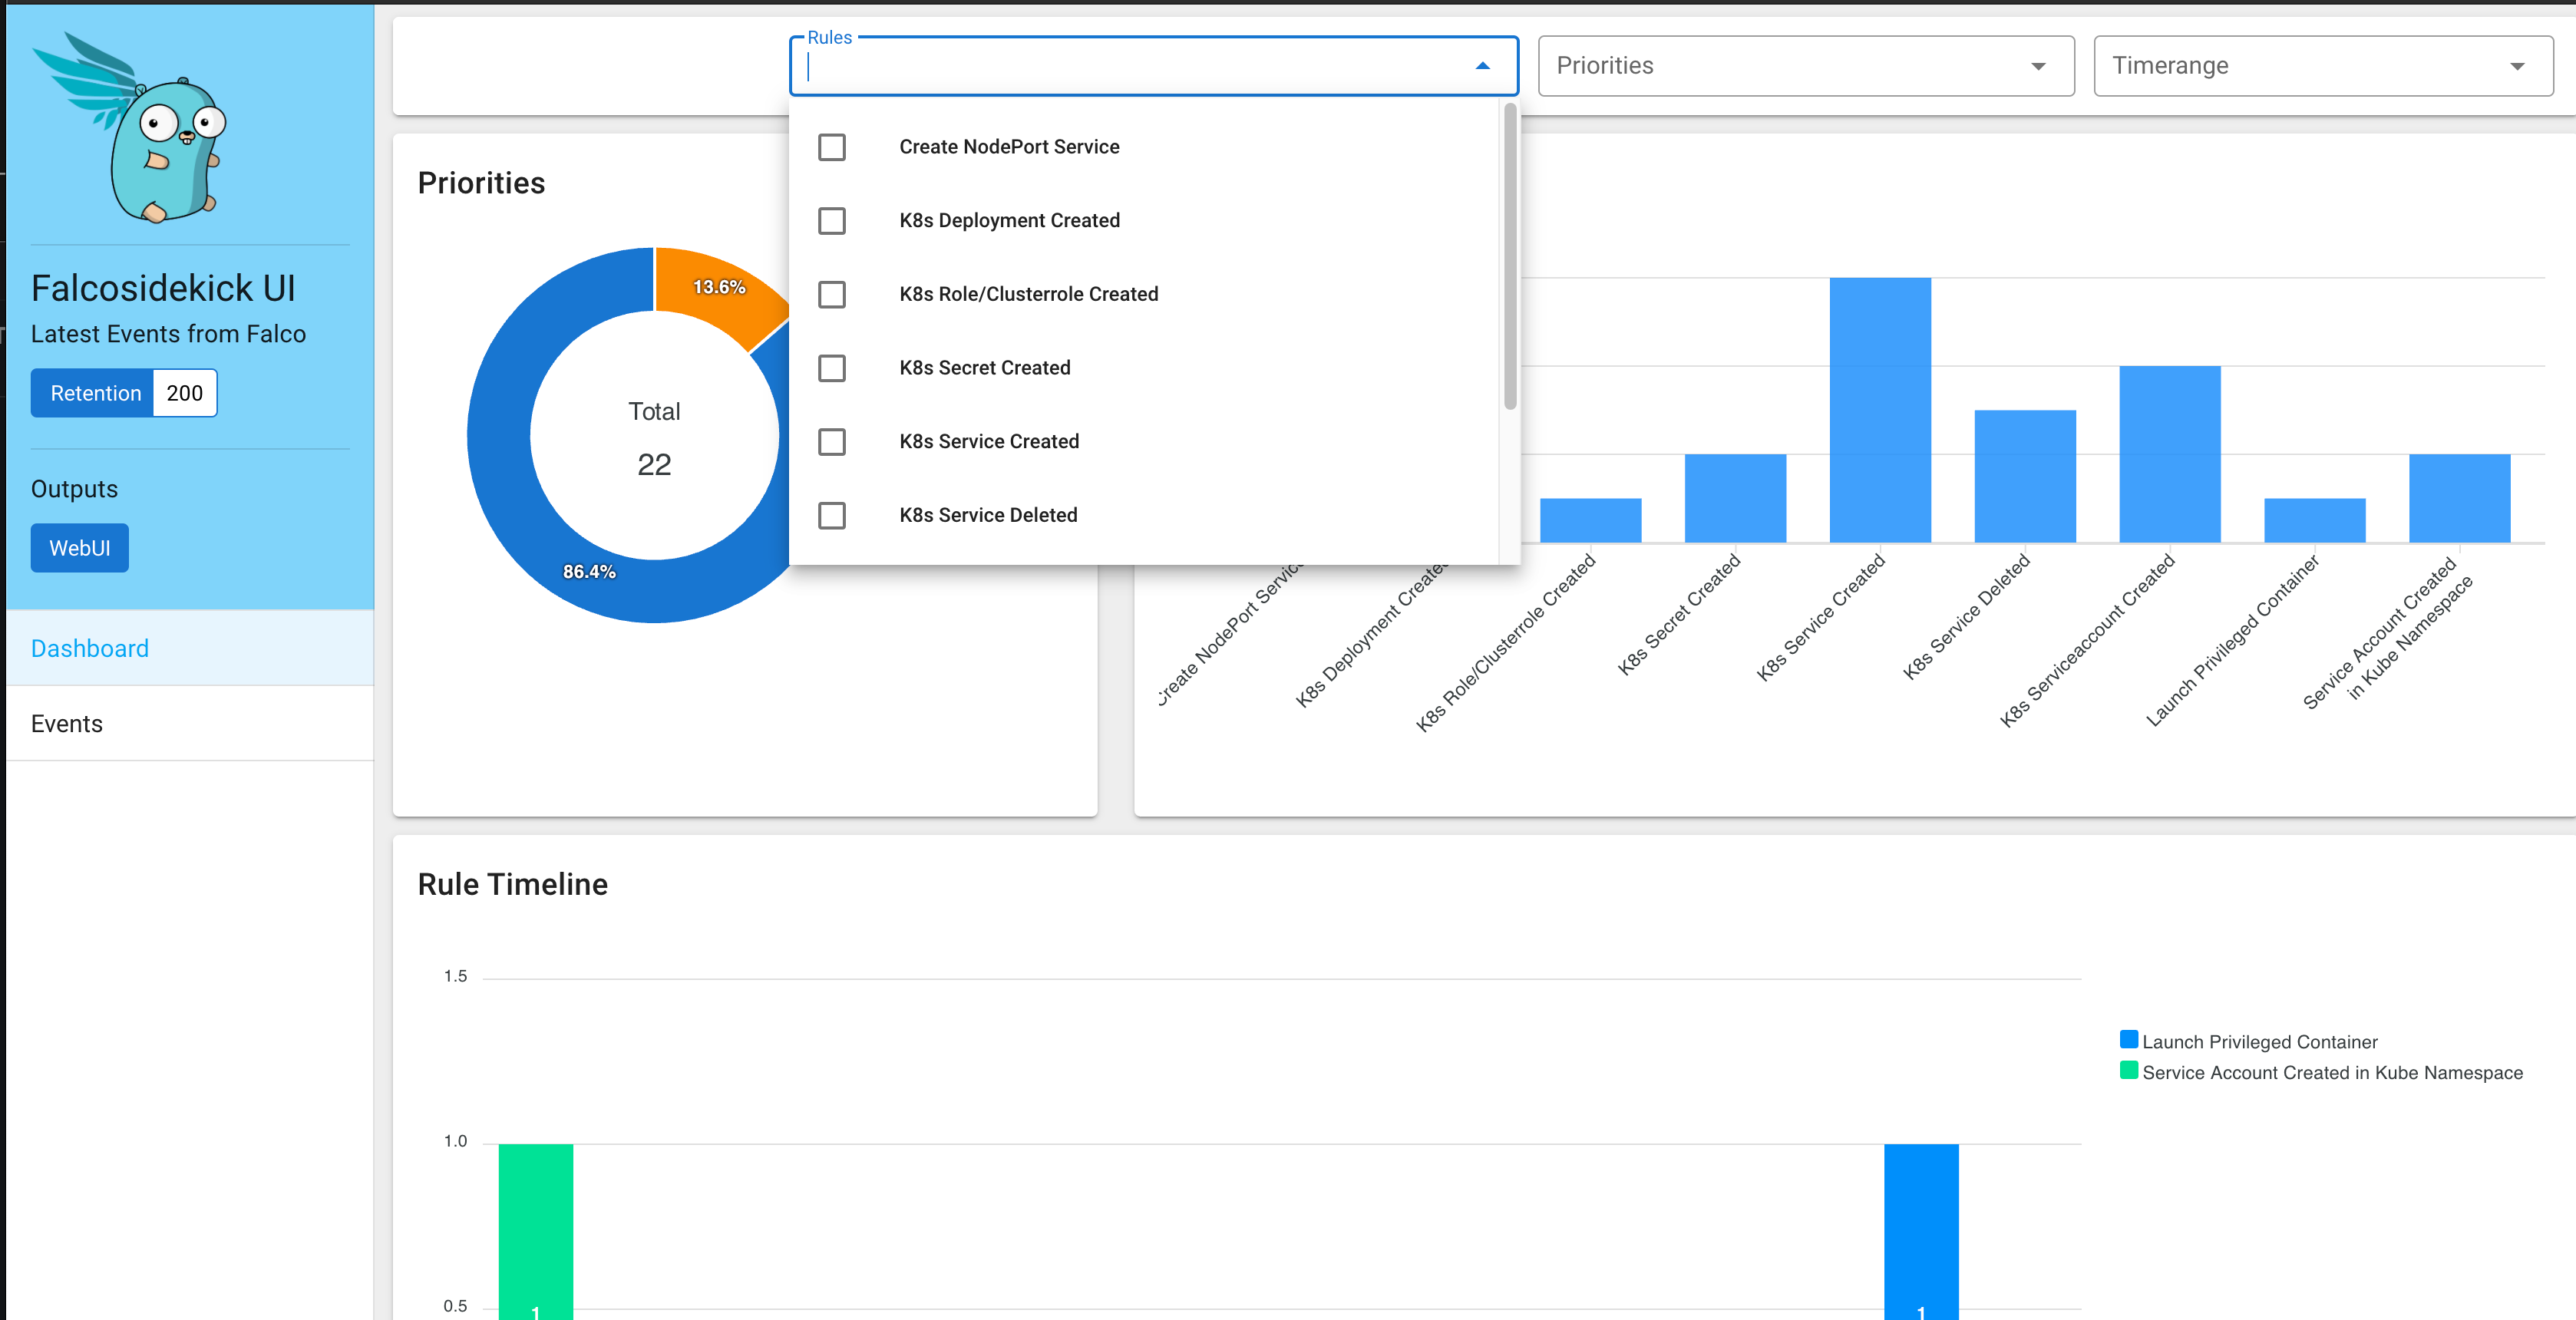
Task: Click the Priorities card heading
Action: click(x=481, y=183)
